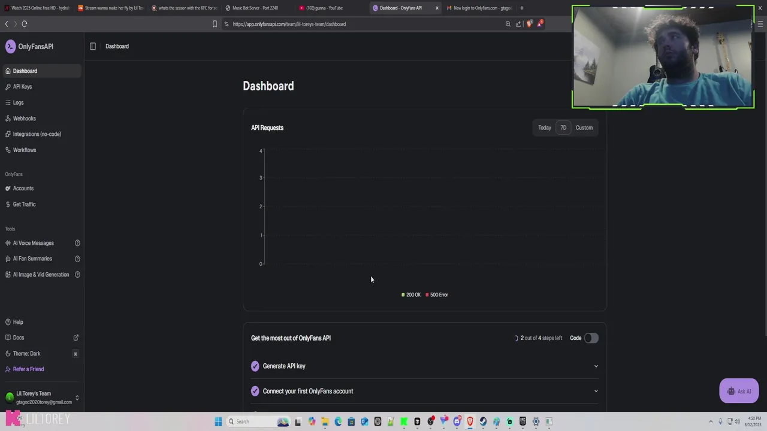Open API Keys in the sidebar
This screenshot has height=431, width=767.
[41, 87]
